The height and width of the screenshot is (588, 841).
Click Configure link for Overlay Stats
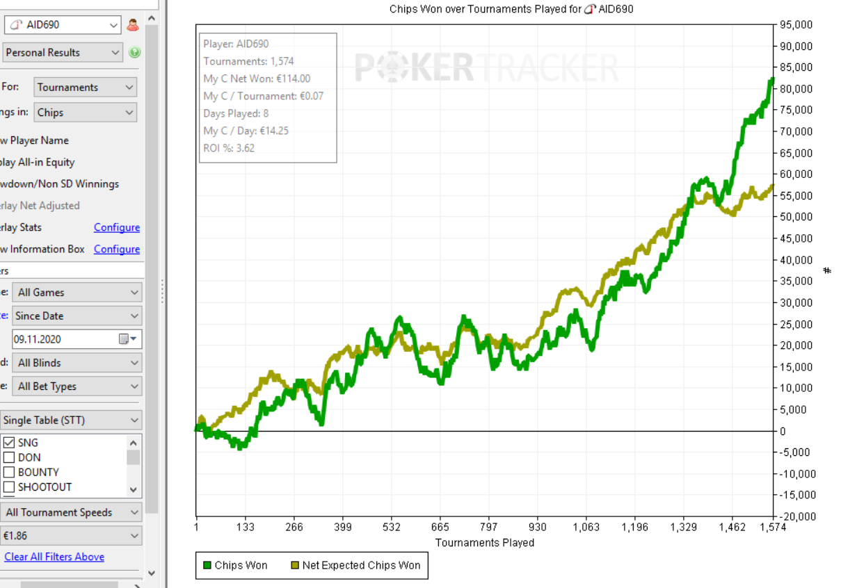click(x=117, y=227)
